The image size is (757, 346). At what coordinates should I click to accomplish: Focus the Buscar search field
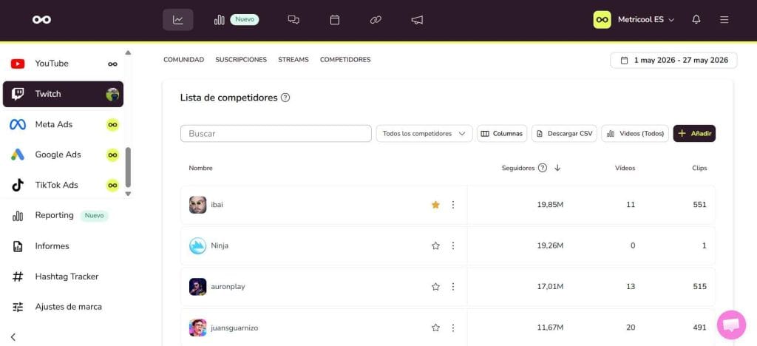tap(276, 134)
